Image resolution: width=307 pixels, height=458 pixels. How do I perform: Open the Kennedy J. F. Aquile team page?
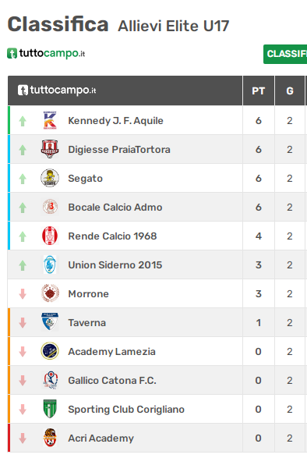pos(115,121)
